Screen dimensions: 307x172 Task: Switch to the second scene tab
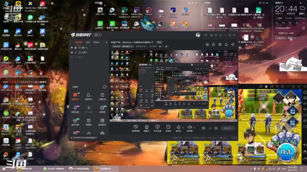[x=88, y=42]
